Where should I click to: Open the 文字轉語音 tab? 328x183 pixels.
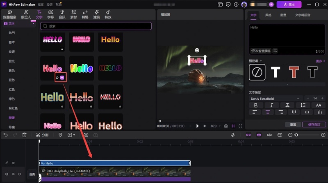pyautogui.click(x=303, y=15)
